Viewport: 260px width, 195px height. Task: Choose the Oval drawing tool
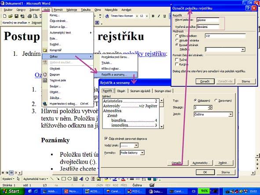70,179
